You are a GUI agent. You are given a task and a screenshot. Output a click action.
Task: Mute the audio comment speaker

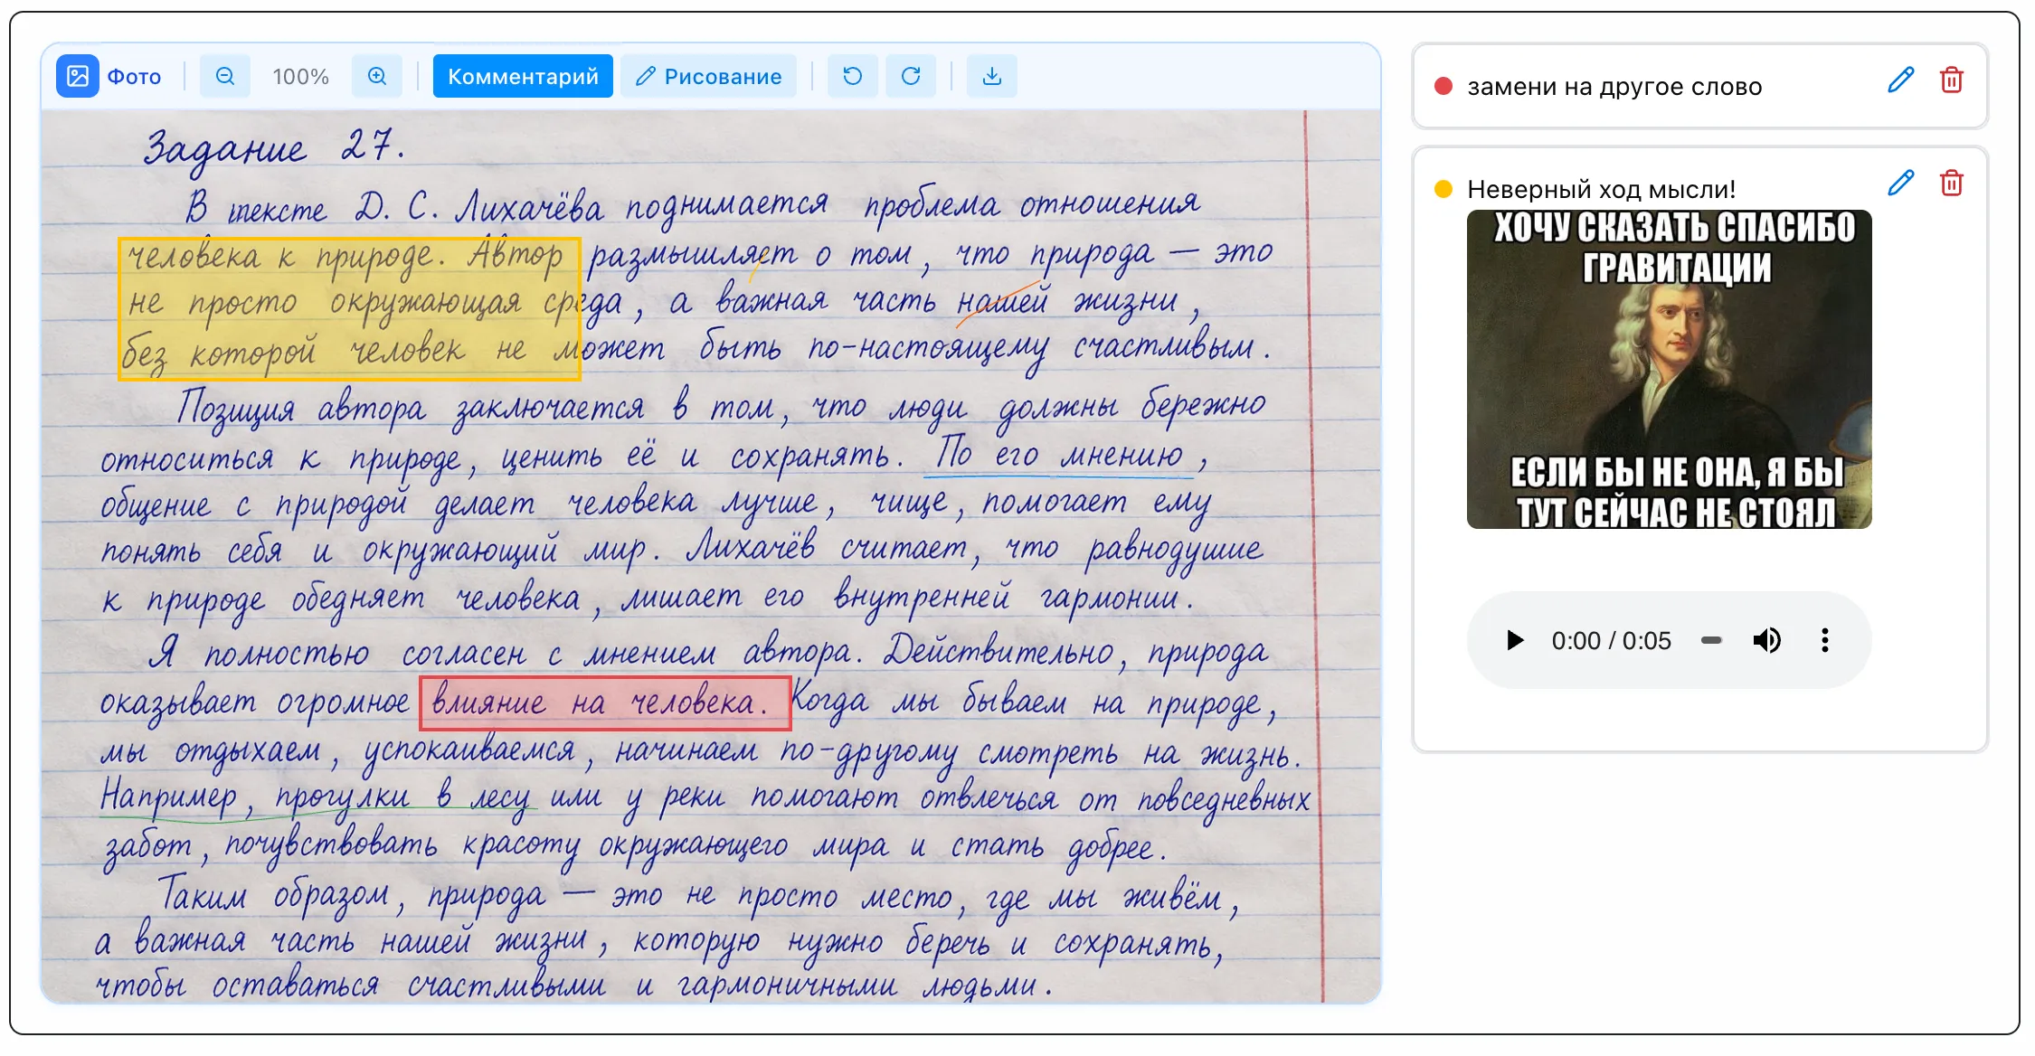click(1766, 640)
